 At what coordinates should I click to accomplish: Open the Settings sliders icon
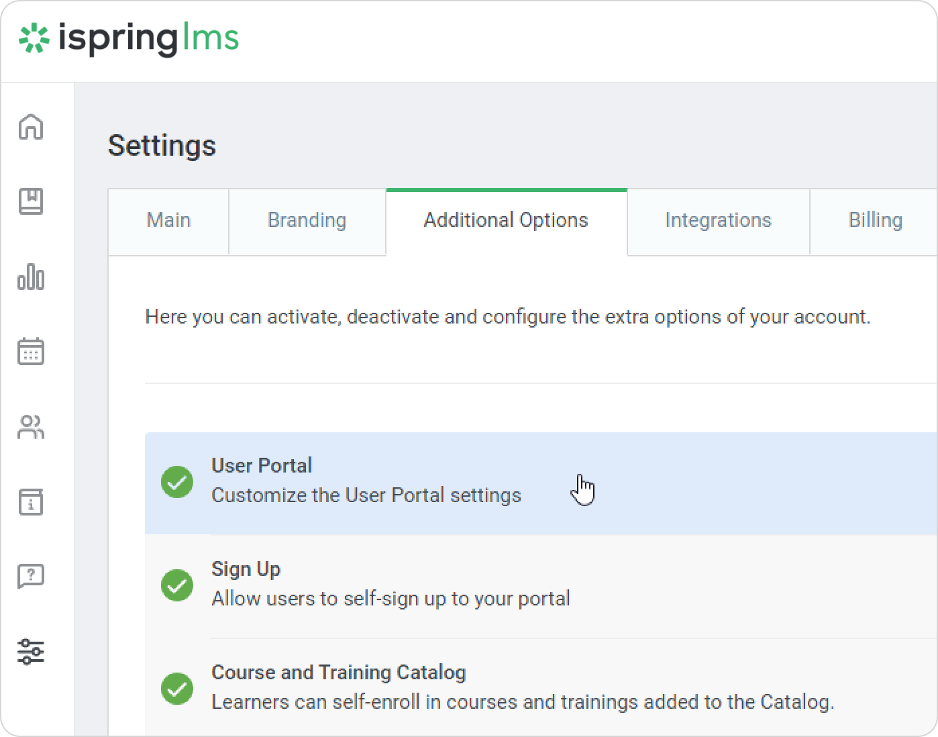point(31,651)
